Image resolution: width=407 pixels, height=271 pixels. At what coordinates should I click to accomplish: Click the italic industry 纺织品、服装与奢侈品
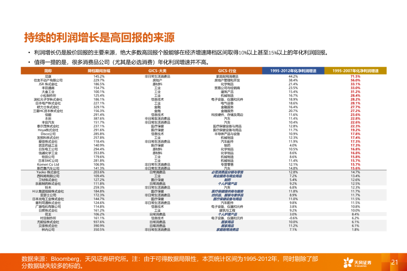coord(227,195)
